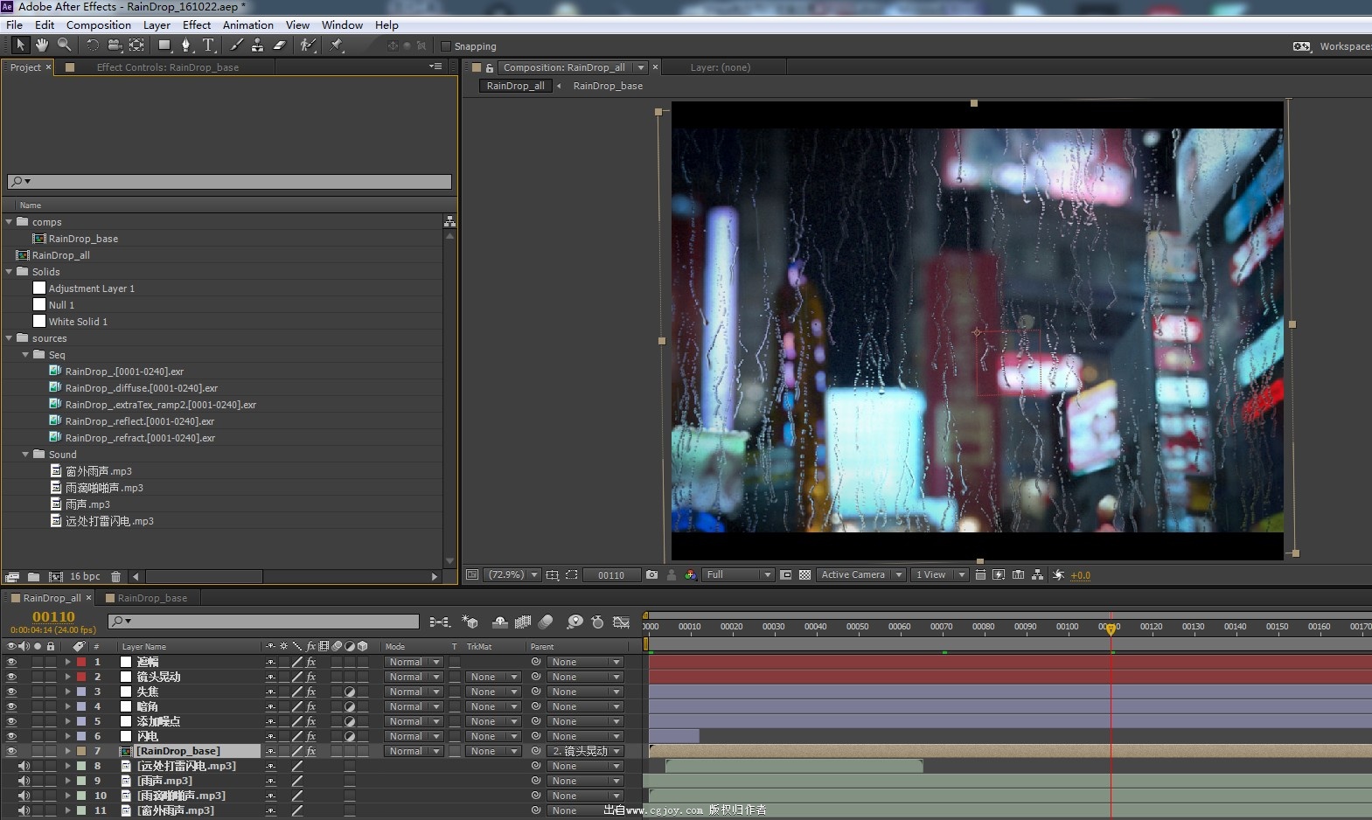Image resolution: width=1372 pixels, height=820 pixels.
Task: Open magnification ratio dropdown (72.9%)
Action: click(513, 575)
